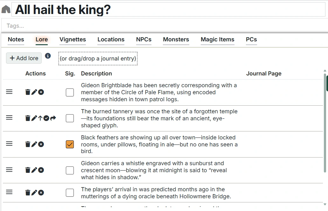Mark Gideon whistle lore as significant
This screenshot has width=328, height=211.
click(x=70, y=170)
